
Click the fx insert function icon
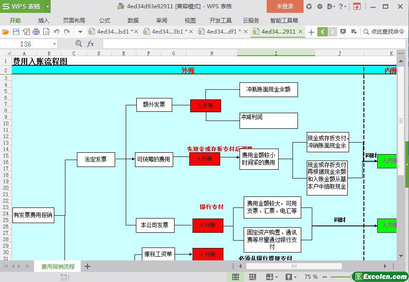click(x=91, y=44)
